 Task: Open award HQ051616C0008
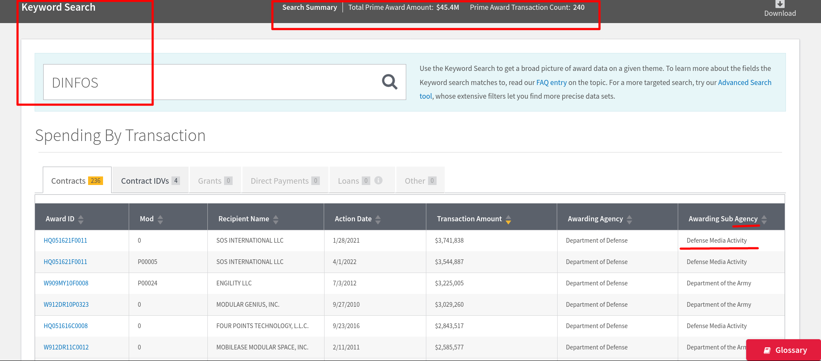(x=65, y=326)
